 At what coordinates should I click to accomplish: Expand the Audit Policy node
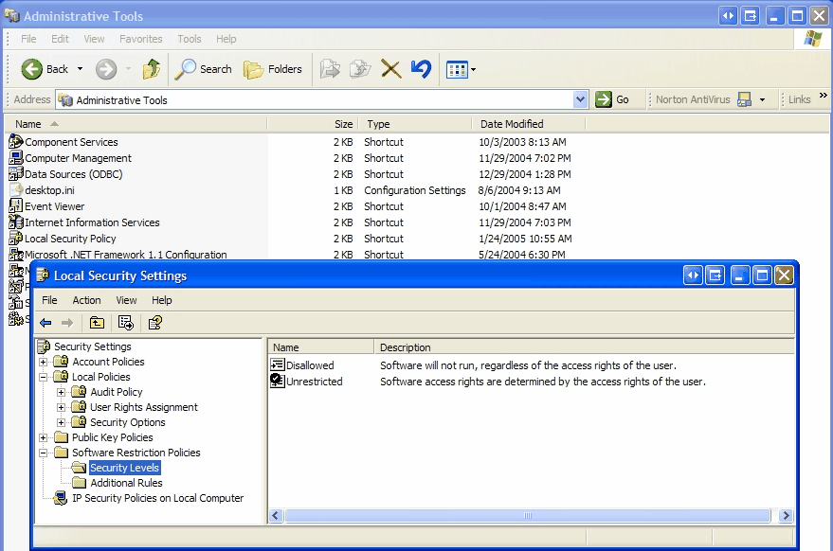[x=61, y=392]
